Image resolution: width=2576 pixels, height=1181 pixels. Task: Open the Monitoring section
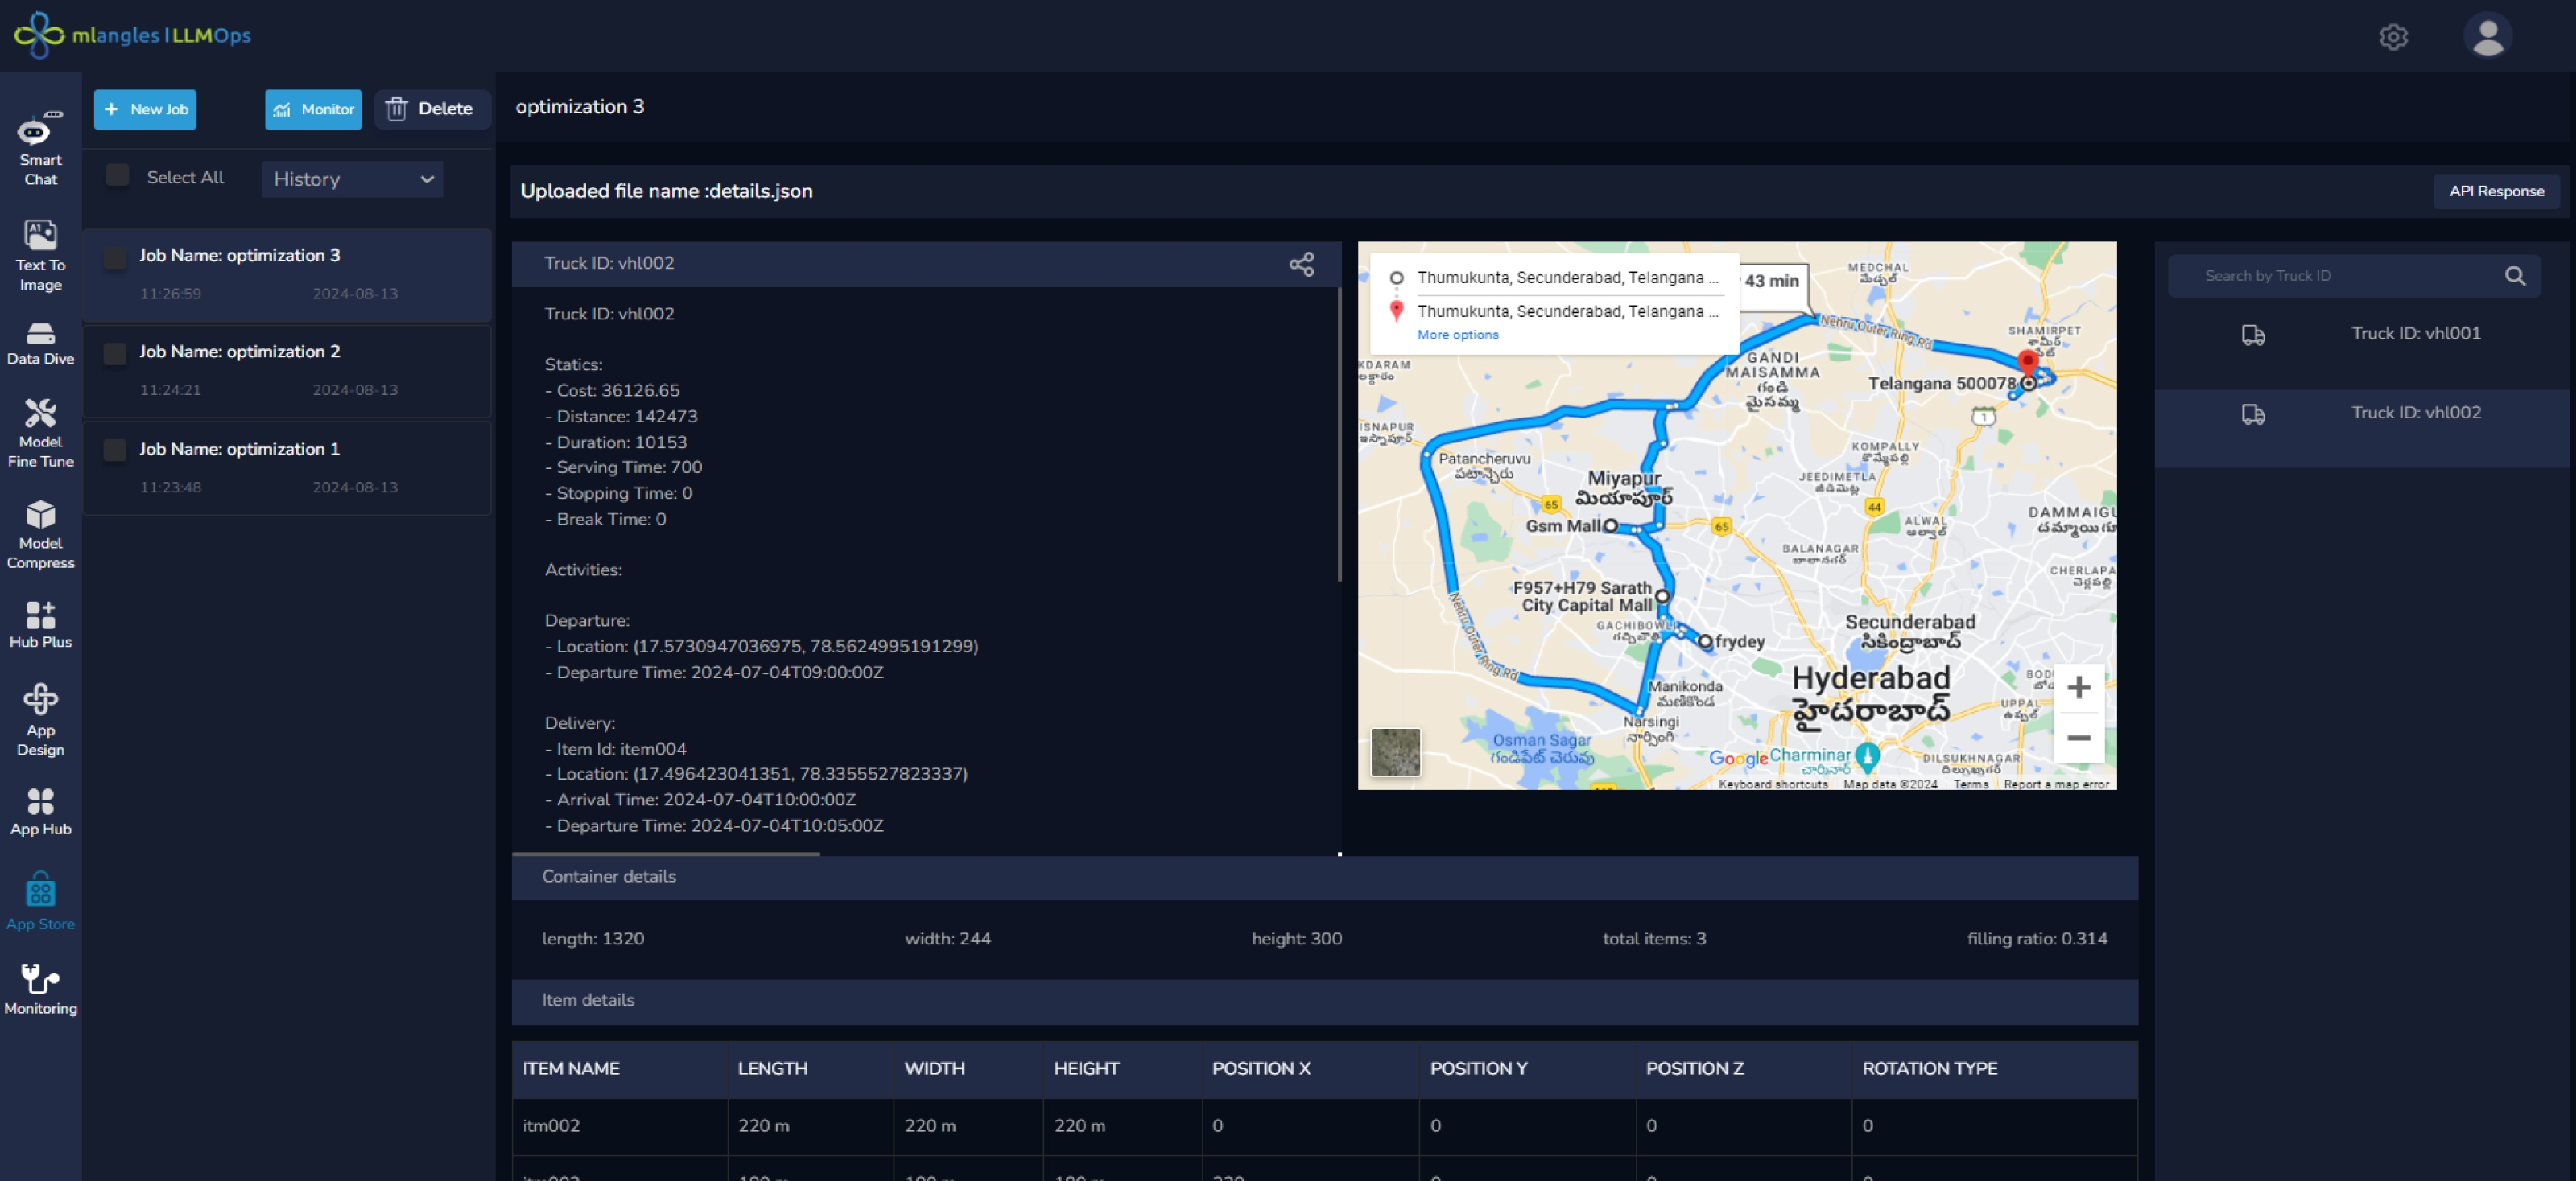click(40, 990)
